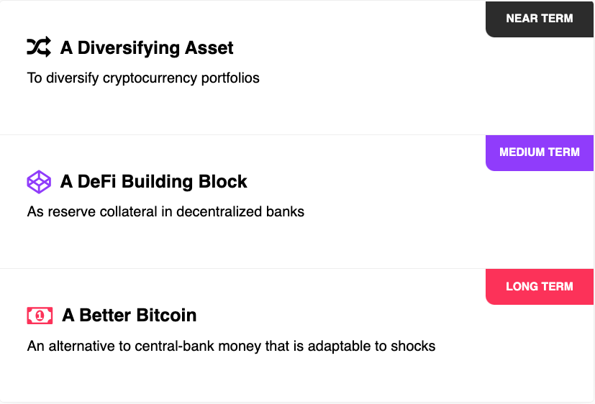Select the purple MEDIUM TERM badge
This screenshot has width=595, height=404.
click(539, 152)
